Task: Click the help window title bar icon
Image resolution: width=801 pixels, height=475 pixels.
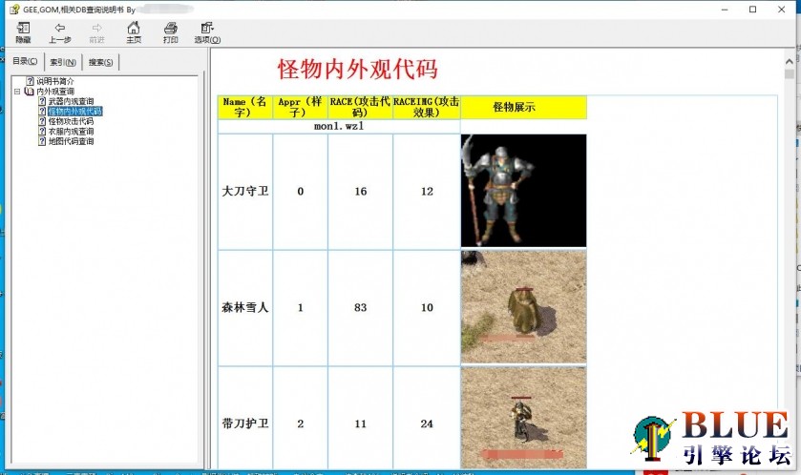Action: (14, 10)
